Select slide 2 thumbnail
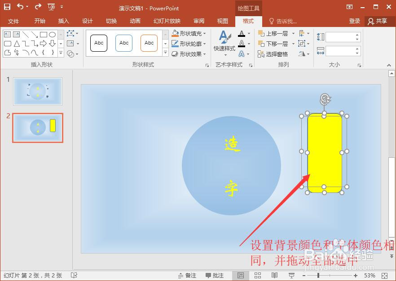This screenshot has height=281, width=396. (38, 128)
